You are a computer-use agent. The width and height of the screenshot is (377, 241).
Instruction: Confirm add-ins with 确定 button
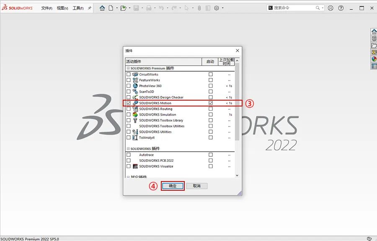click(x=173, y=186)
